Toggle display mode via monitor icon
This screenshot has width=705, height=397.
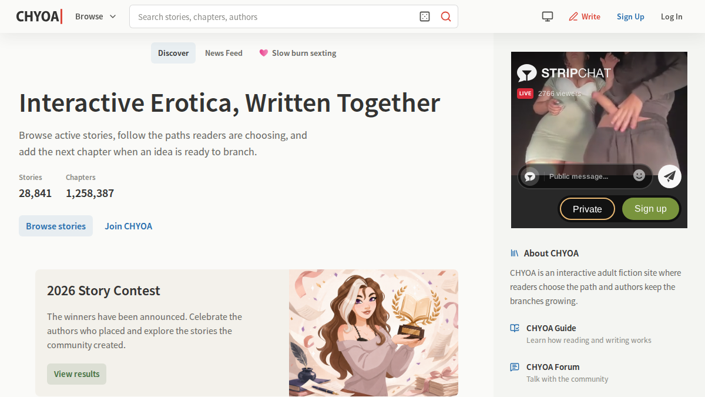pos(548,16)
